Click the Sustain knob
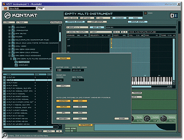Screen dimensions: 184x140 (x=147, y=119)
